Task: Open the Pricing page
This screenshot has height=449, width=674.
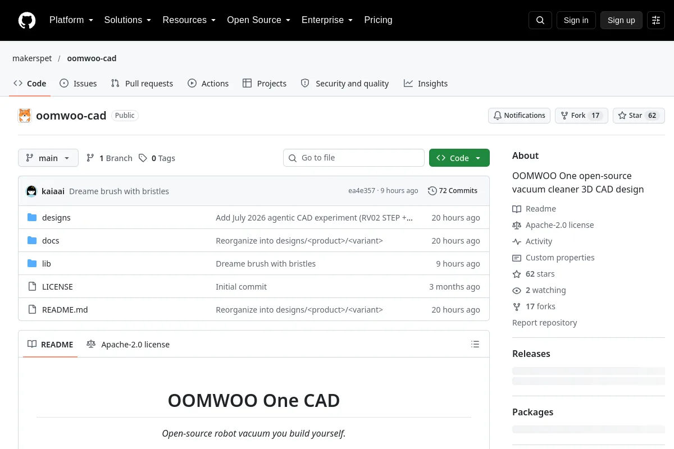Action: coord(378,20)
